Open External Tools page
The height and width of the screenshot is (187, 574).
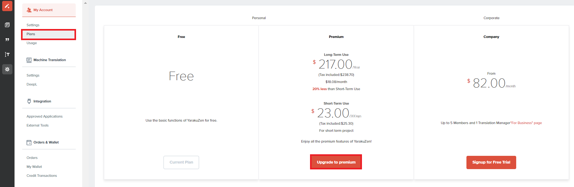tap(37, 125)
